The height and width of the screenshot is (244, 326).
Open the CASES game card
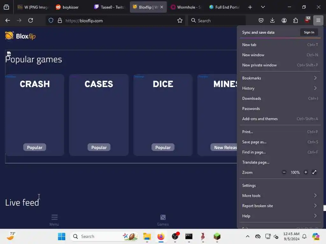99,115
